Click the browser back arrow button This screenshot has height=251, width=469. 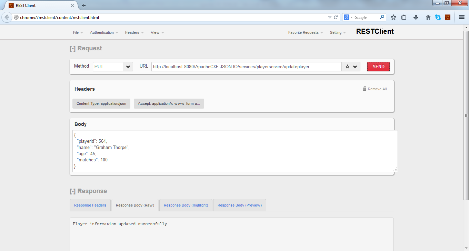(7, 17)
